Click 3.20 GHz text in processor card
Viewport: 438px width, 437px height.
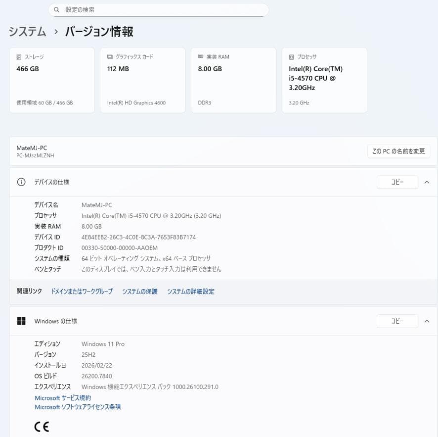pyautogui.click(x=299, y=102)
